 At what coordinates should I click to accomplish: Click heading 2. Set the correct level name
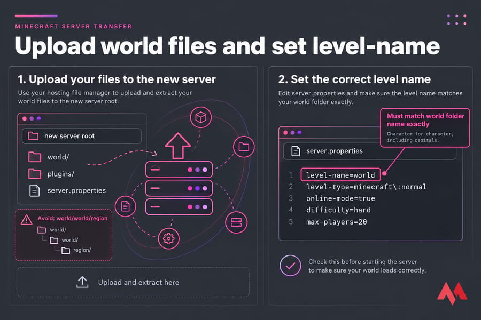354,79
